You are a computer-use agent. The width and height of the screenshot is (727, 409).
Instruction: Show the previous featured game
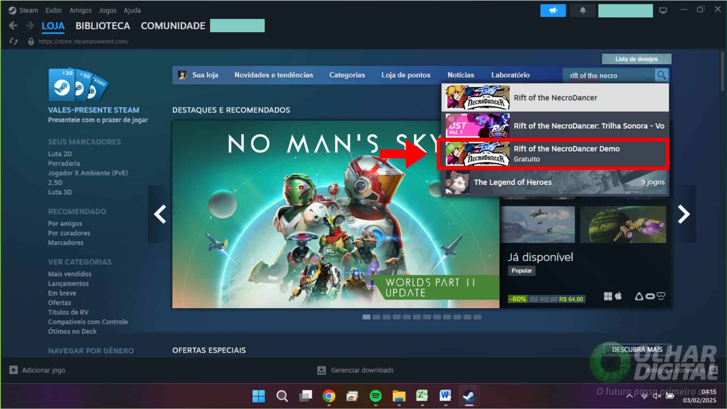tap(160, 214)
